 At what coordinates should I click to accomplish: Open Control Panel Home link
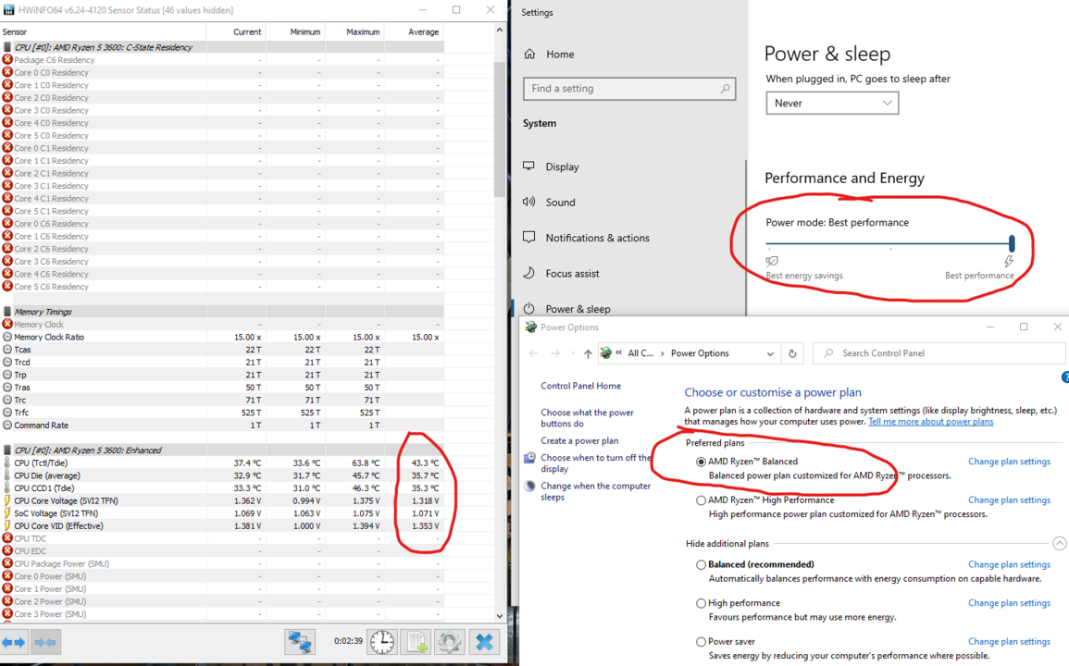point(581,386)
